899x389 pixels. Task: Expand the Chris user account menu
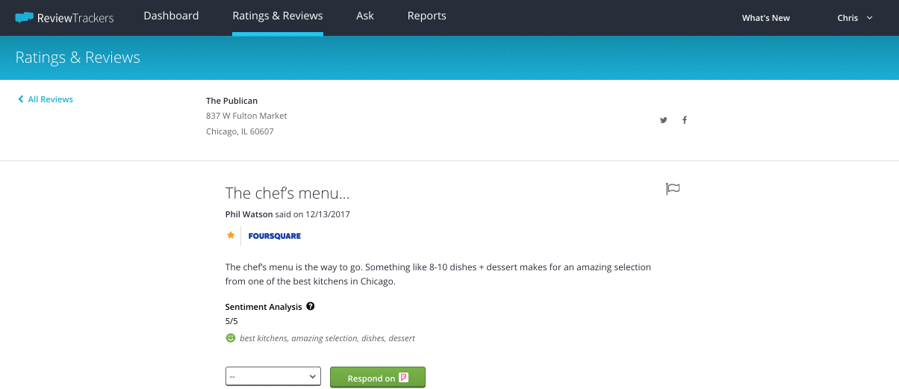[x=855, y=18]
